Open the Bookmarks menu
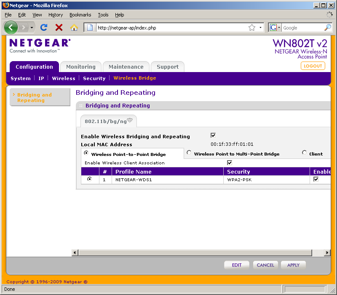Image resolution: width=337 pixels, height=295 pixels. [80, 15]
